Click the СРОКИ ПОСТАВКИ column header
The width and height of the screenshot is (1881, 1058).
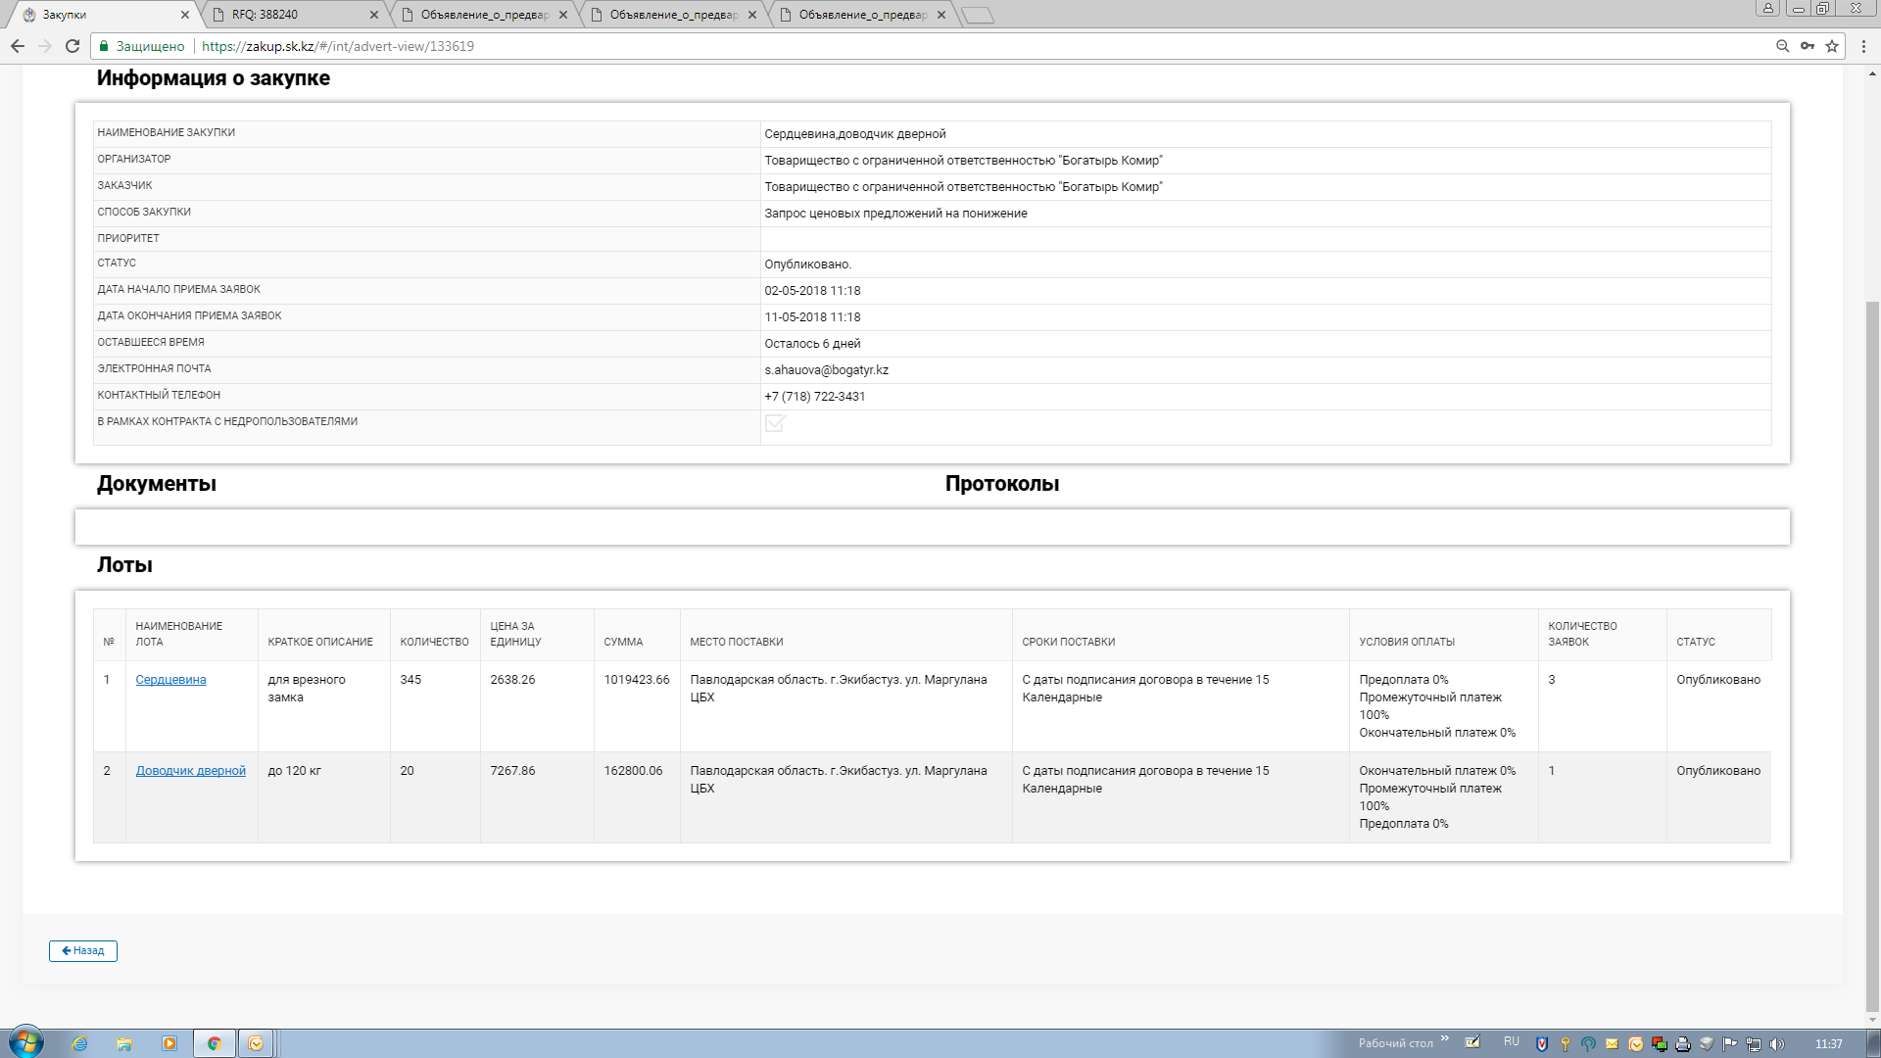pos(1068,642)
